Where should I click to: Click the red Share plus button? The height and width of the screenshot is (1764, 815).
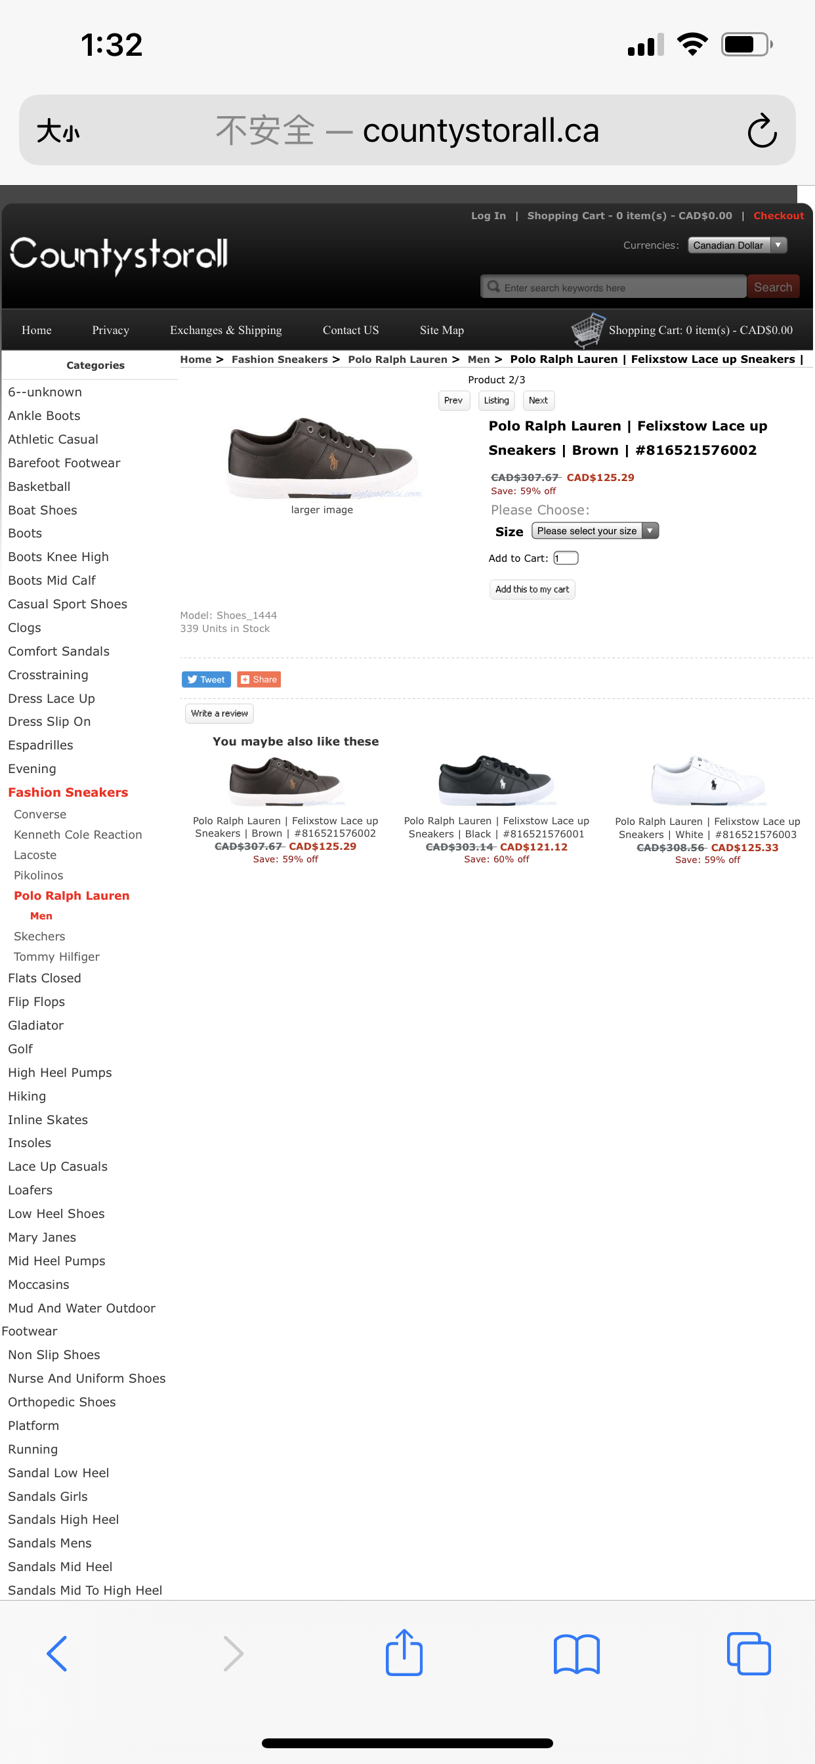point(259,679)
